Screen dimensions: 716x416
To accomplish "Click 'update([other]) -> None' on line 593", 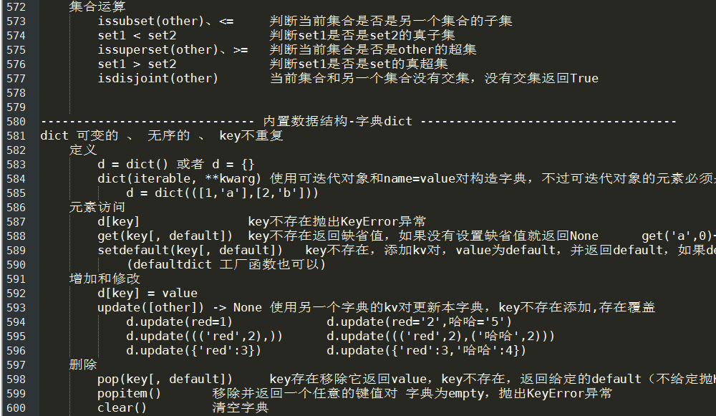I will pyautogui.click(x=180, y=308).
